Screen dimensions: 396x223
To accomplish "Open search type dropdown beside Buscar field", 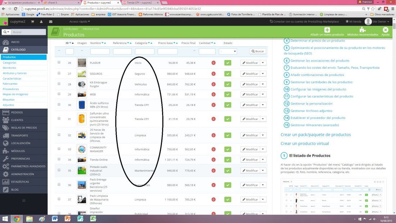I will (6, 32).
